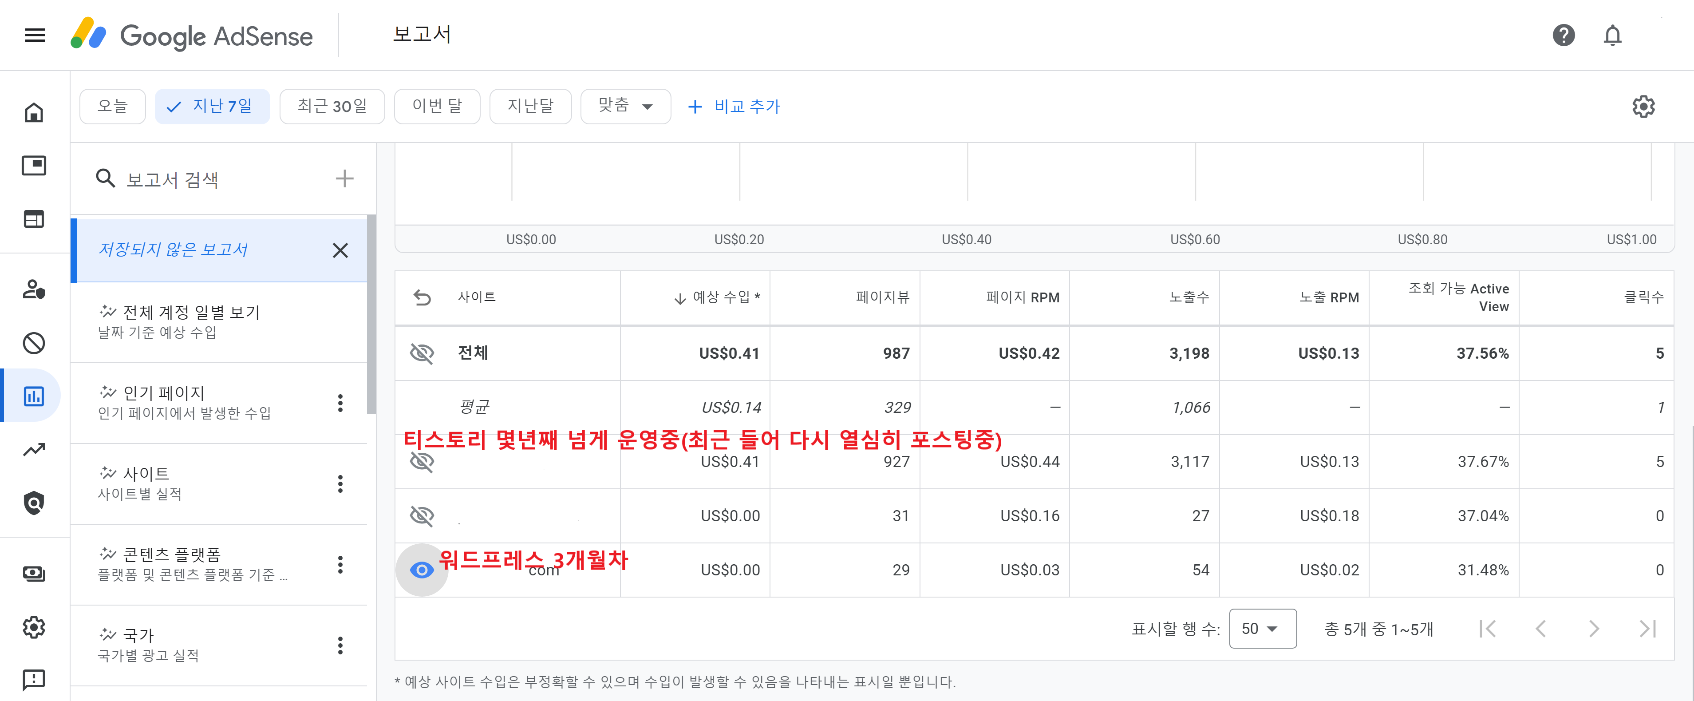Select the 지난달 date range

pos(531,107)
